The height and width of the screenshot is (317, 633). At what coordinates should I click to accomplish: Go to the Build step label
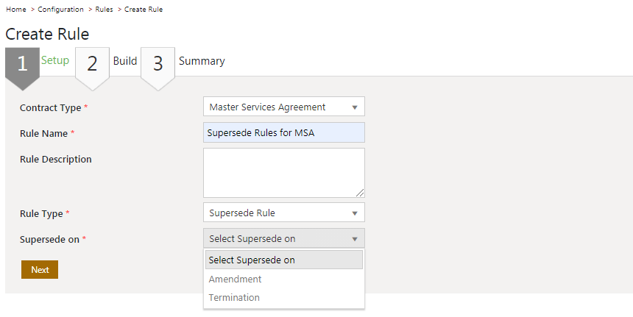pyautogui.click(x=125, y=61)
